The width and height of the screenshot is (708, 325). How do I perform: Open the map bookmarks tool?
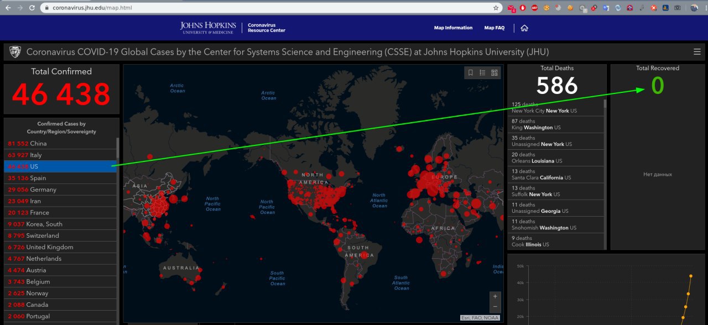click(x=471, y=72)
